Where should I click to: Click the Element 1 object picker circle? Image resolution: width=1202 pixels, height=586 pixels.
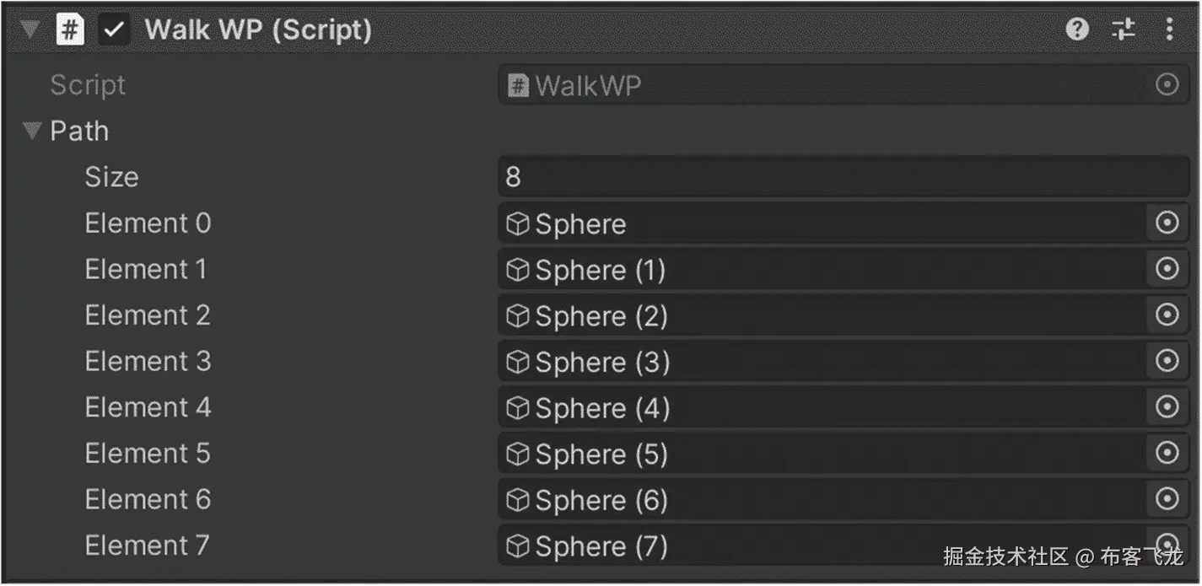click(1167, 269)
